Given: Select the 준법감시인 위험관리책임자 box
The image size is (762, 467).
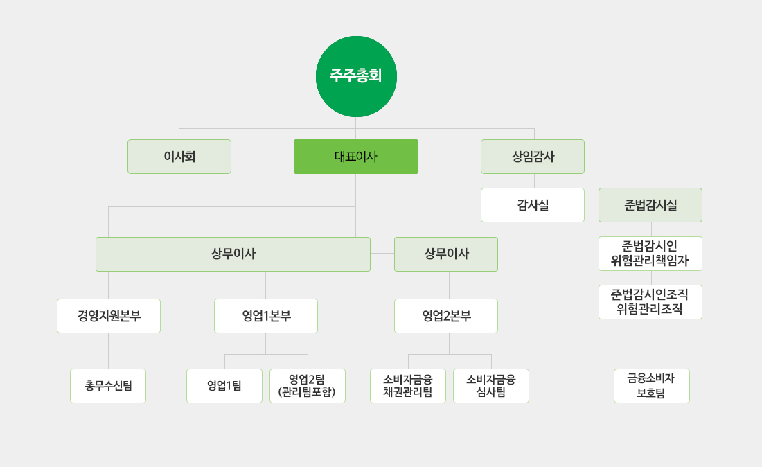Looking at the screenshot, I should (x=650, y=254).
